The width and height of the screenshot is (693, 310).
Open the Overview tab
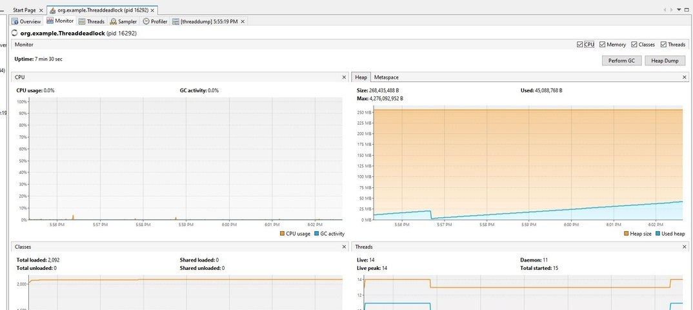26,21
